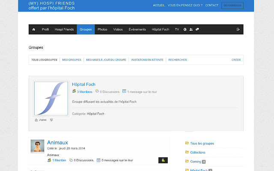Open the Hôpital Foch menu item
Viewport: 274px width, 171px height.
161,29
